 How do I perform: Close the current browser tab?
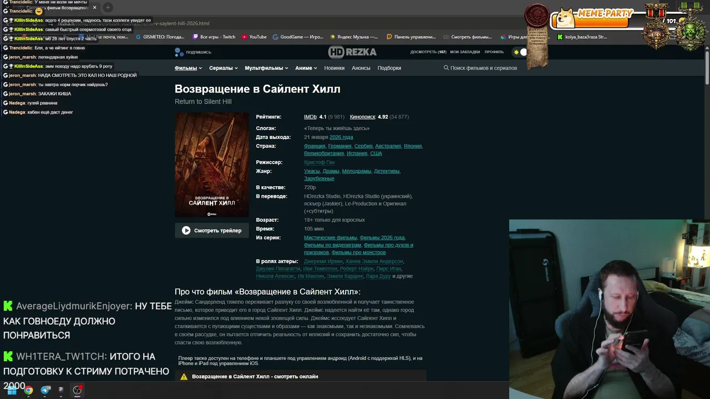tap(94, 7)
